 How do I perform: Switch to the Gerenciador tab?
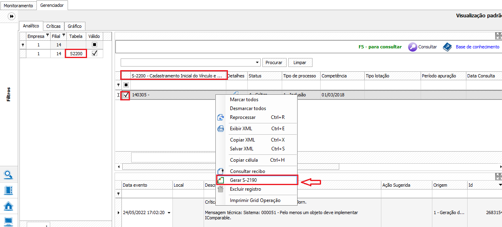pos(52,5)
